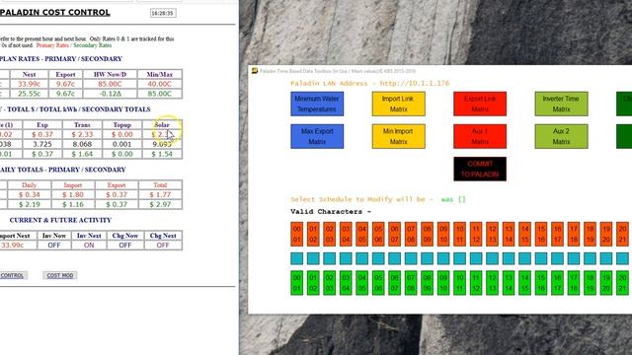The width and height of the screenshot is (632, 355).
Task: Click the CONTROL button in Cost Control page
Action: [12, 275]
